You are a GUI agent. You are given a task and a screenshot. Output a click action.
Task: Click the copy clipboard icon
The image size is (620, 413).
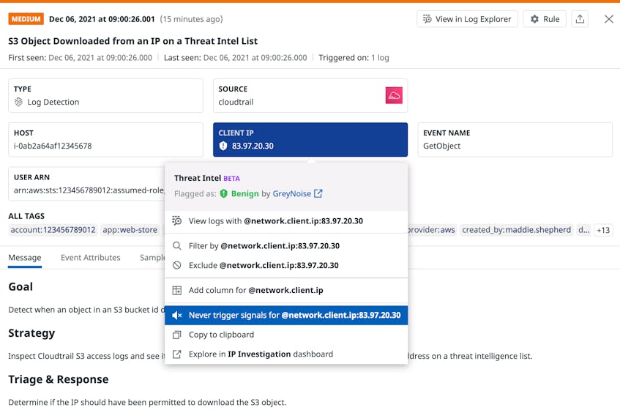point(176,335)
